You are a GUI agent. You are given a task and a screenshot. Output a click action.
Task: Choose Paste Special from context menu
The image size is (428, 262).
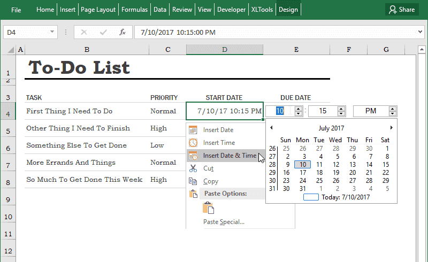pos(224,222)
